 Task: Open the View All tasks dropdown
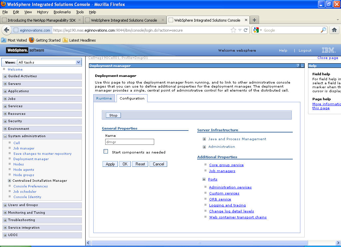pyautogui.click(x=49, y=62)
